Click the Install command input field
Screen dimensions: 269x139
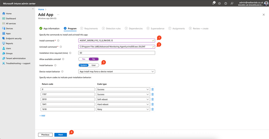[116, 41]
